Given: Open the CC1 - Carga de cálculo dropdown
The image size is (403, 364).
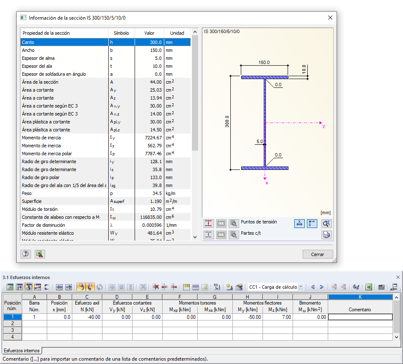Looking at the screenshot, I should click(301, 287).
